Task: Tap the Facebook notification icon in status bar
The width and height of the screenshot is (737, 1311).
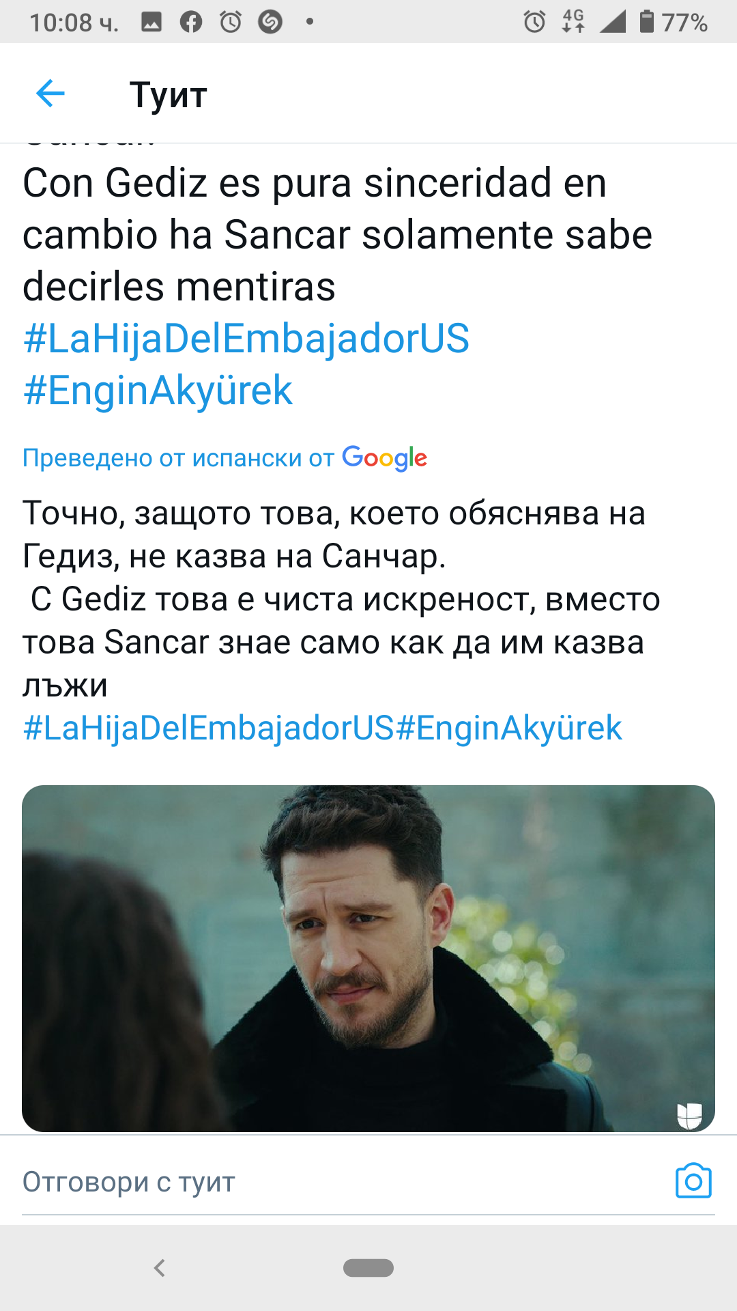Action: click(x=191, y=22)
